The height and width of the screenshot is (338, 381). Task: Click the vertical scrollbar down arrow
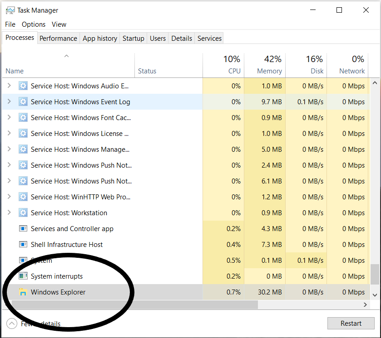375,295
